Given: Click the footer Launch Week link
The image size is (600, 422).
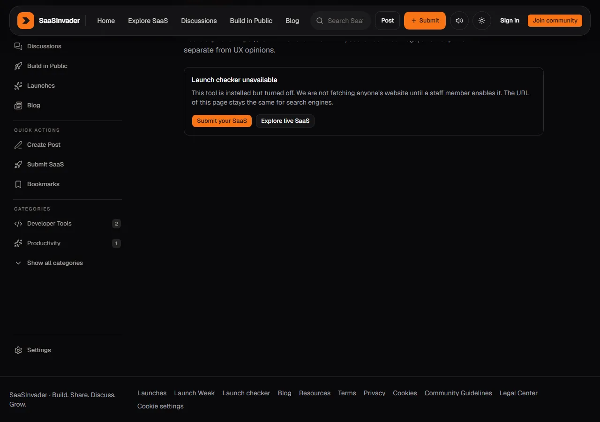Looking at the screenshot, I should [x=195, y=393].
